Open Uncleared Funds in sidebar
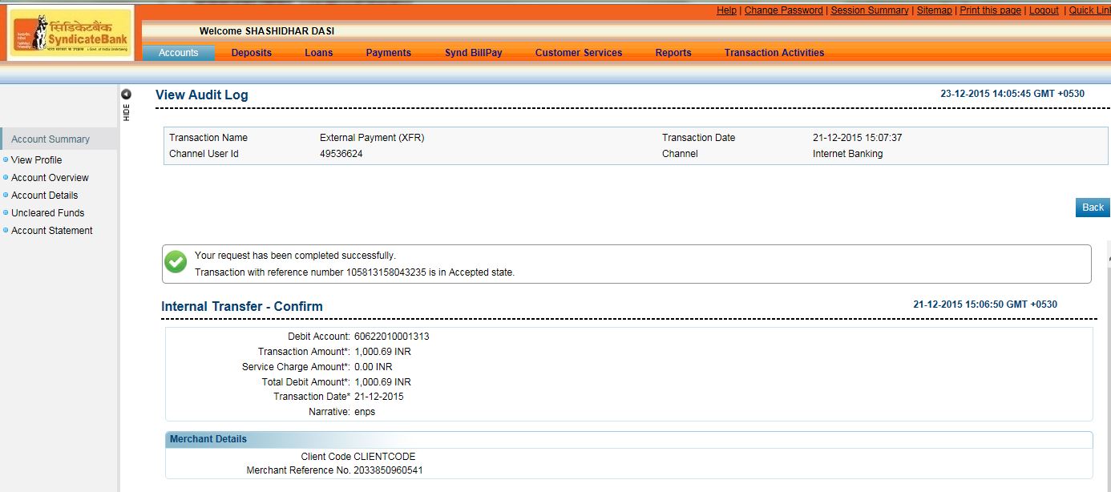Image resolution: width=1111 pixels, height=492 pixels. (47, 213)
